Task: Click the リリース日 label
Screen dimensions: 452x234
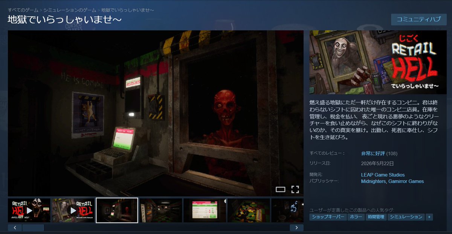Action: tap(320, 163)
